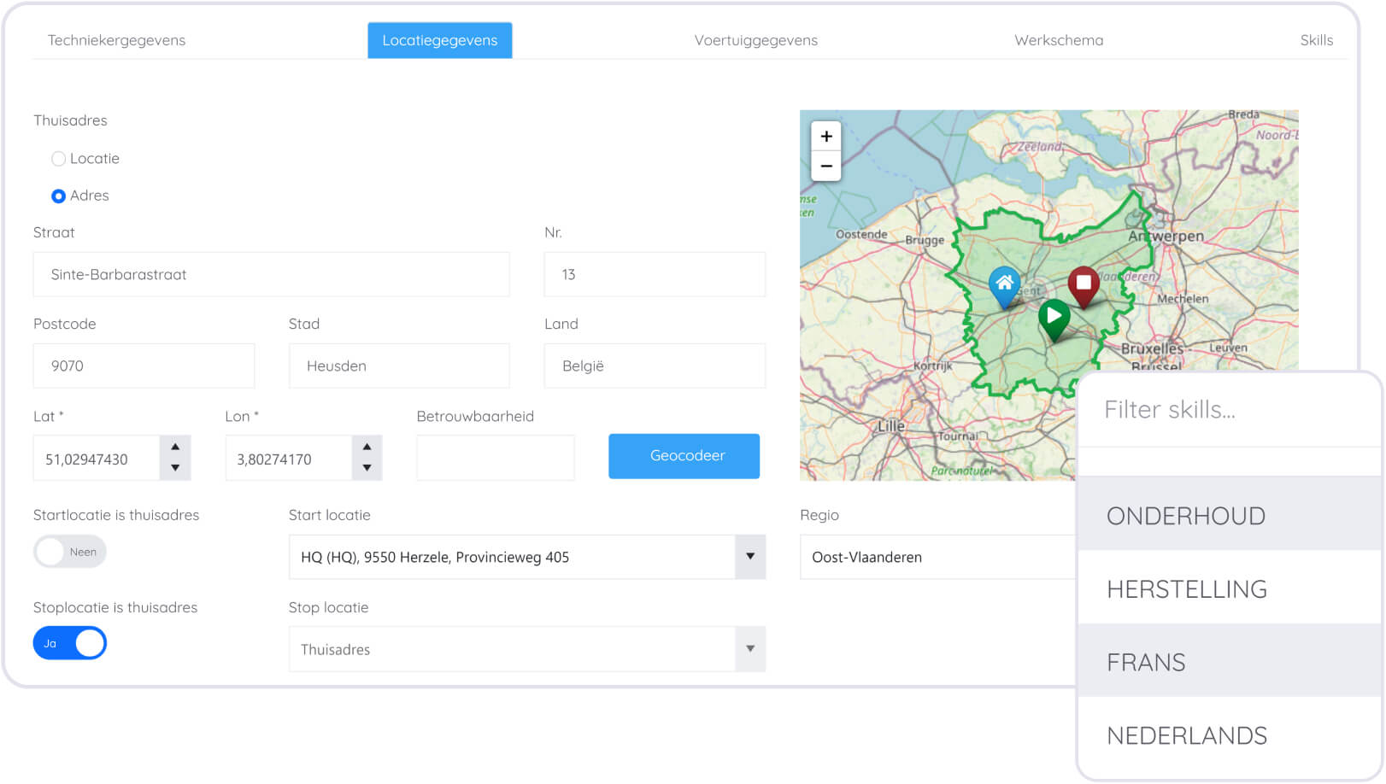Click the Straat input field
The image size is (1386, 784).
[272, 274]
